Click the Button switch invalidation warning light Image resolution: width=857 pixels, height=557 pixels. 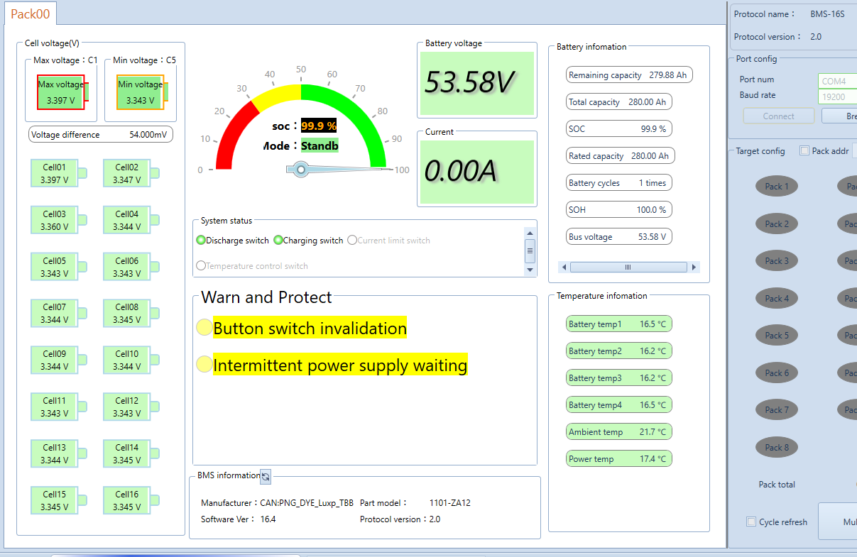204,328
